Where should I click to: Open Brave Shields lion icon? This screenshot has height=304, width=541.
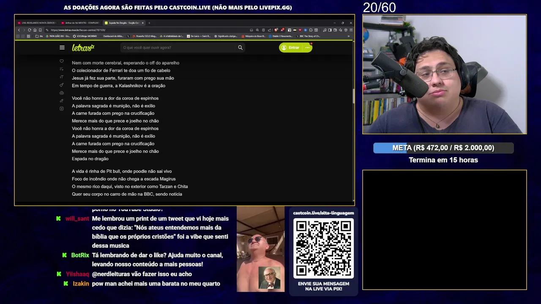pyautogui.click(x=276, y=30)
